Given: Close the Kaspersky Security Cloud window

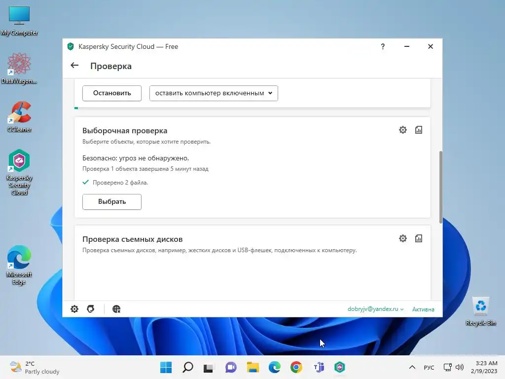Looking at the screenshot, I should pos(430,46).
